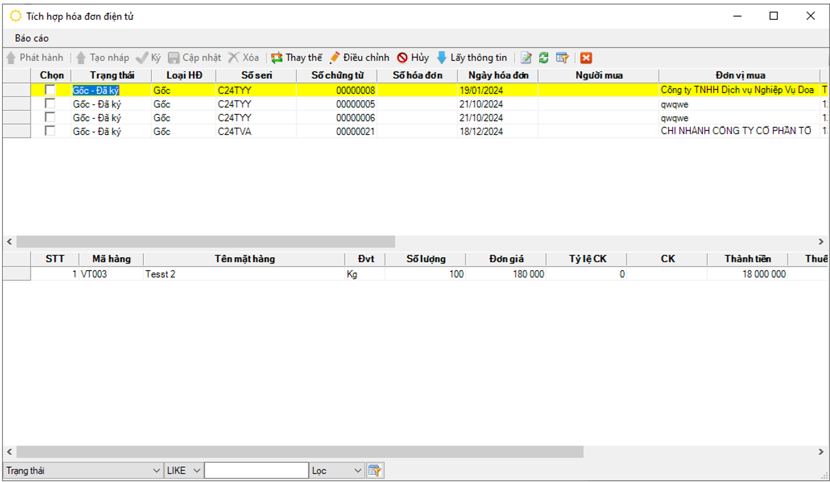The height and width of the screenshot is (482, 830).
Task: Tick checkbox for voucher 00000005 row
Action: [50, 104]
